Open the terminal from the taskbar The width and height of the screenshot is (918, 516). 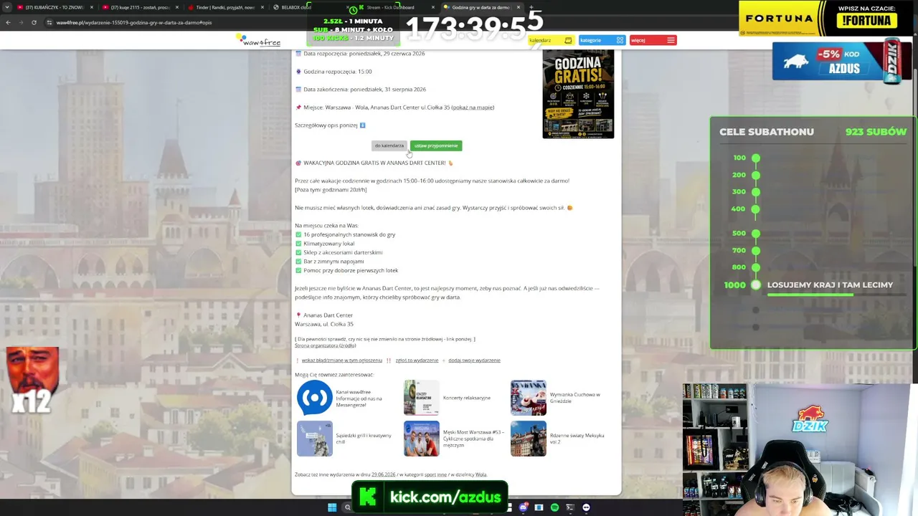pyautogui.click(x=570, y=507)
